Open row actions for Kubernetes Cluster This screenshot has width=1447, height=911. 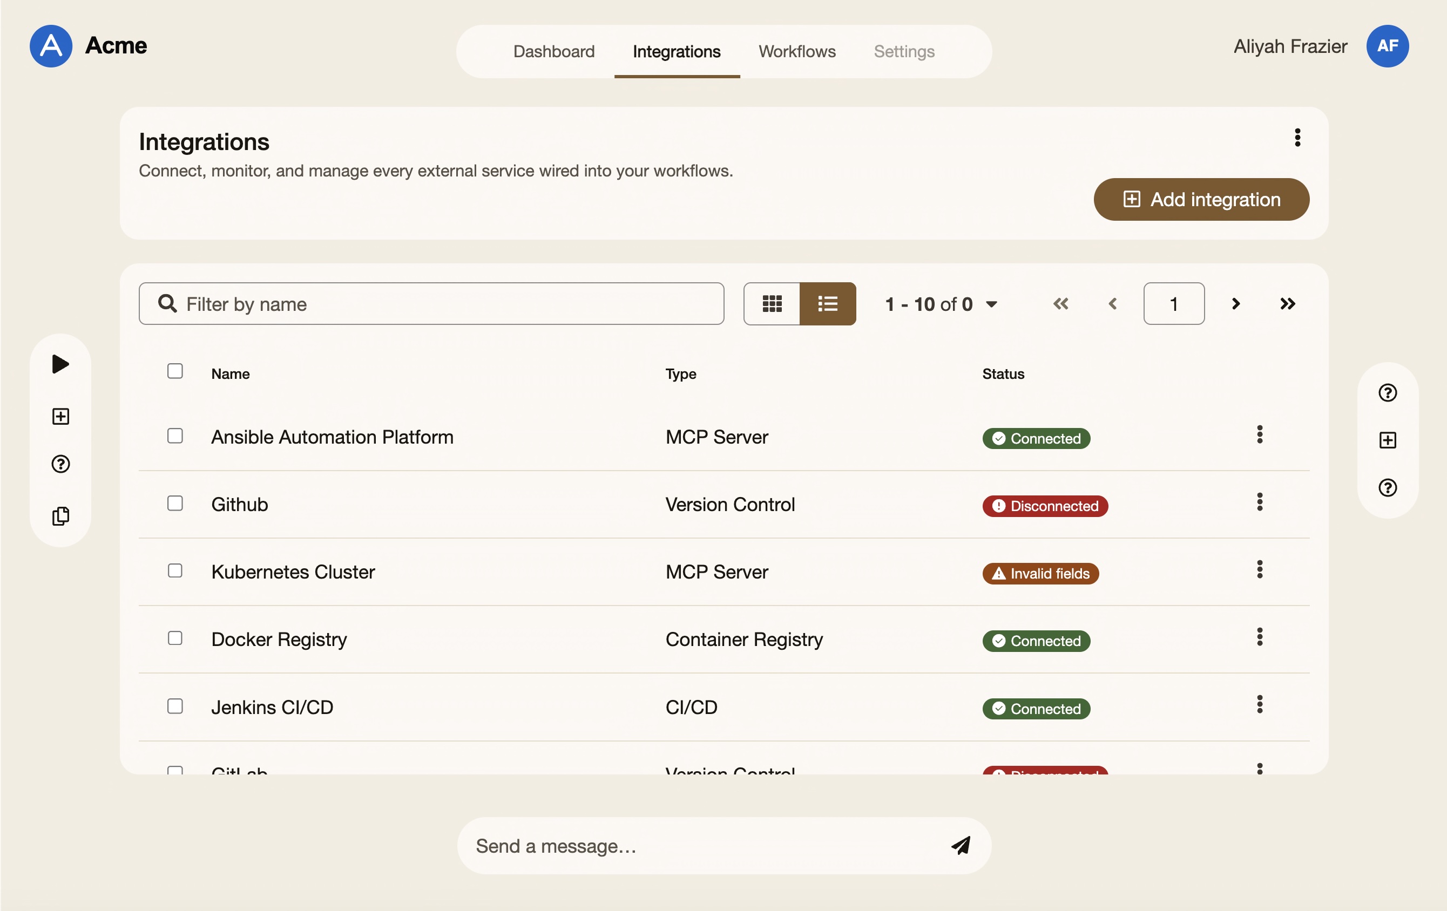[x=1260, y=569]
